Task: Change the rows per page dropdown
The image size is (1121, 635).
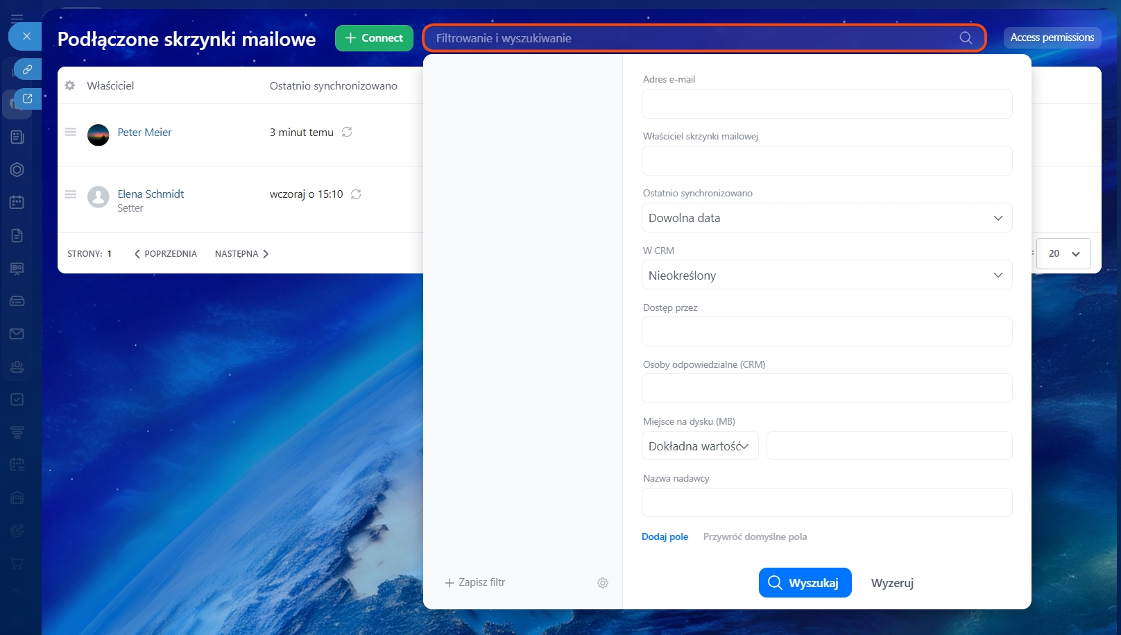Action: 1063,254
